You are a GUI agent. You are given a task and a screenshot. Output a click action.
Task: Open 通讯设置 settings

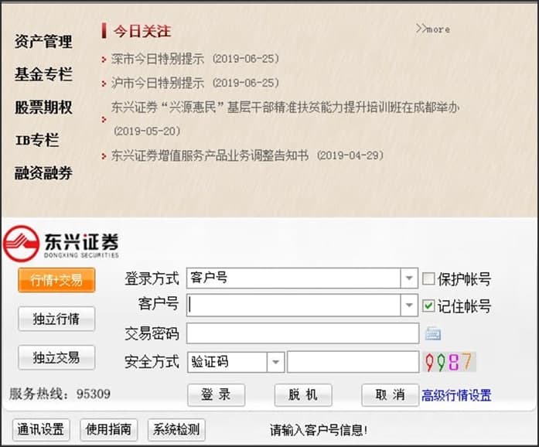click(x=41, y=429)
